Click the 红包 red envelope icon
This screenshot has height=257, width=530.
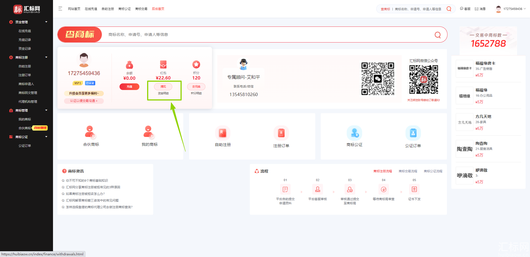[x=163, y=65]
